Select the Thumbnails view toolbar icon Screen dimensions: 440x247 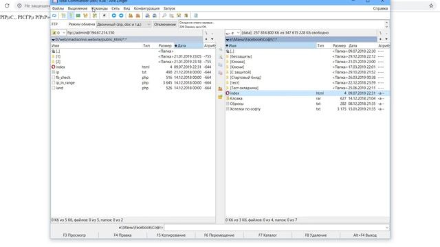[78, 16]
